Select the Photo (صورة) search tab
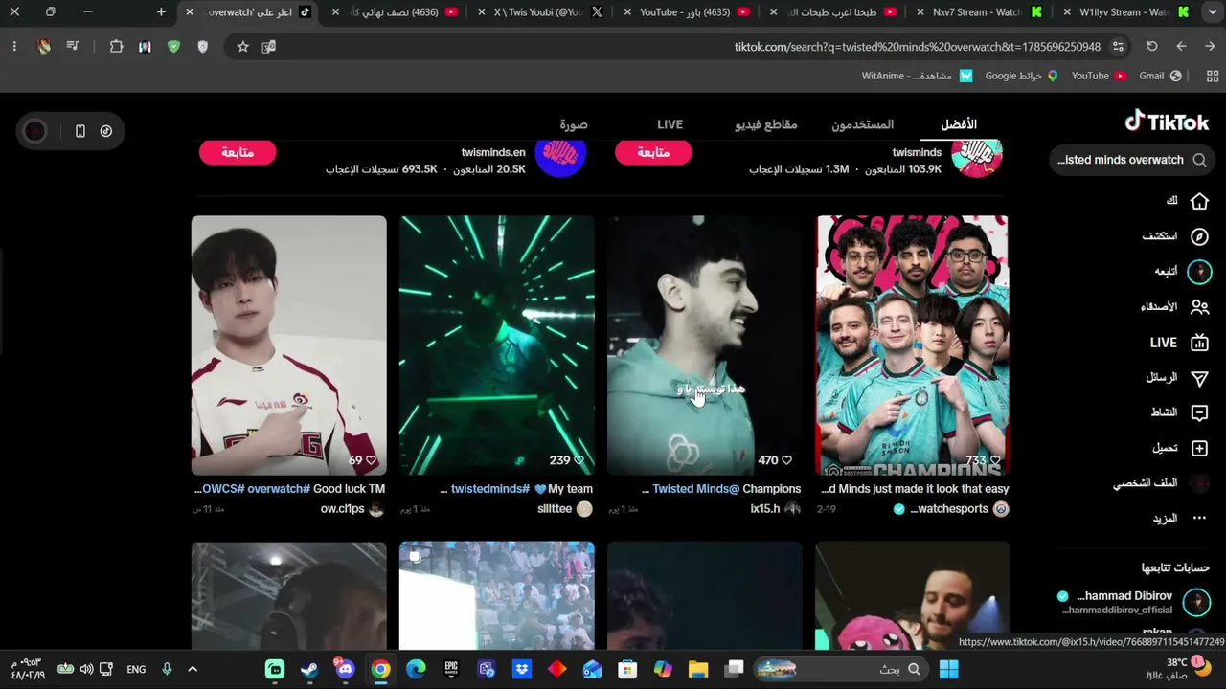The height and width of the screenshot is (689, 1226). [574, 124]
